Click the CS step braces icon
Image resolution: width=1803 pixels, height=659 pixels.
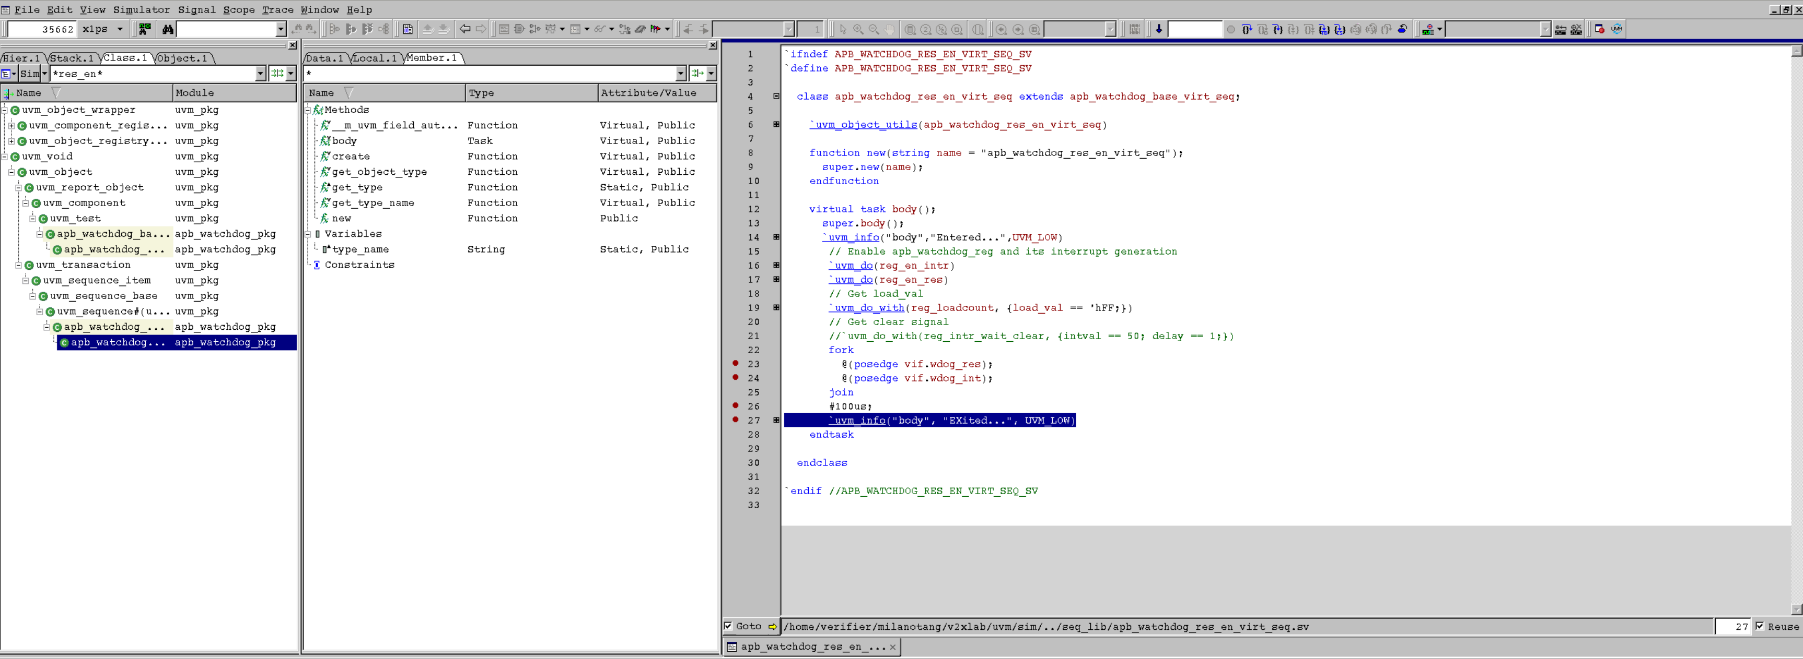point(1340,29)
